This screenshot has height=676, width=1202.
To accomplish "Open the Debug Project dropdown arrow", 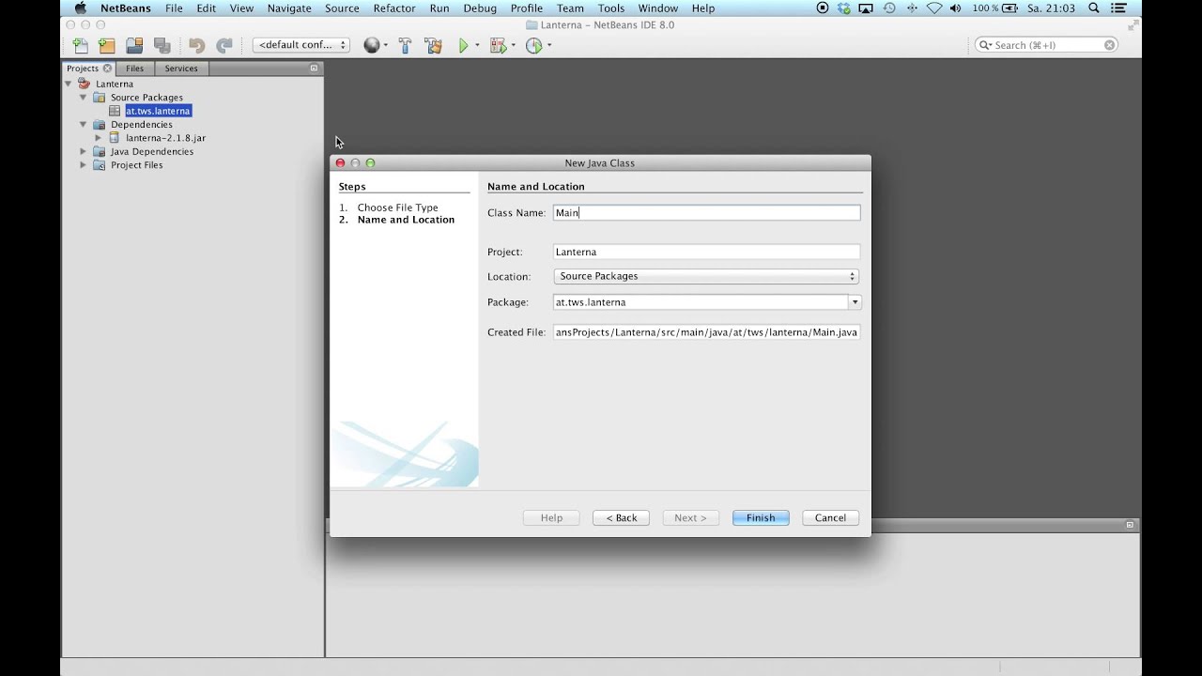I will point(513,45).
